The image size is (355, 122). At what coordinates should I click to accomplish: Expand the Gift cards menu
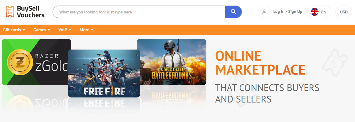pos(14,30)
